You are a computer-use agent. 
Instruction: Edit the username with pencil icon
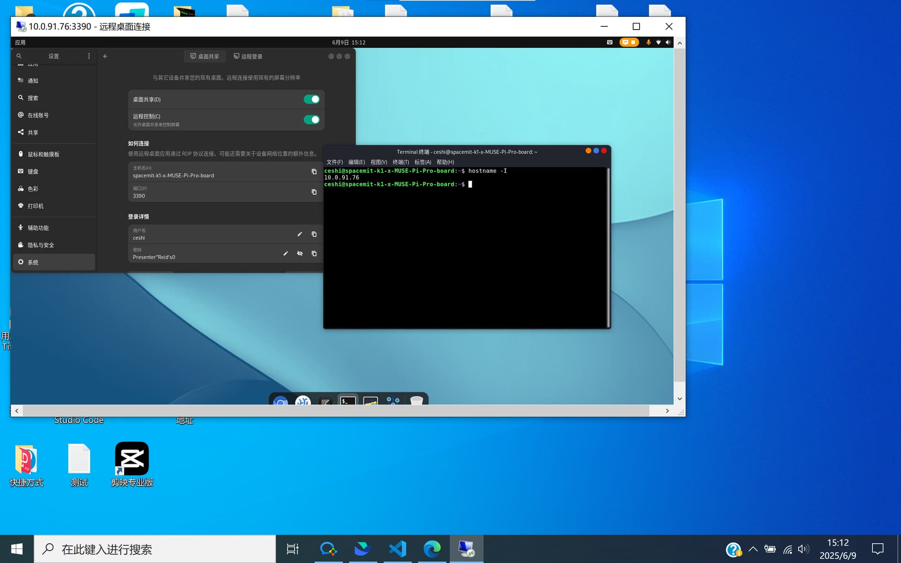(x=300, y=234)
